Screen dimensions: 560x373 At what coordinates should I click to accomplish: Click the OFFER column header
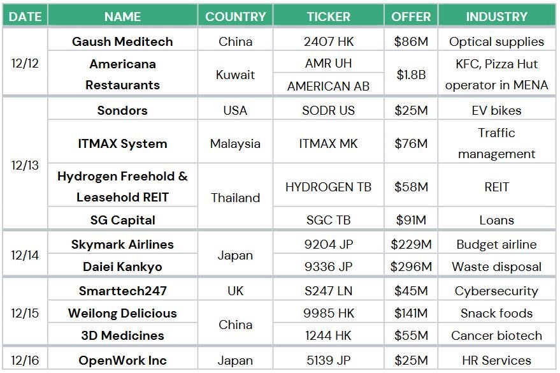click(x=411, y=17)
